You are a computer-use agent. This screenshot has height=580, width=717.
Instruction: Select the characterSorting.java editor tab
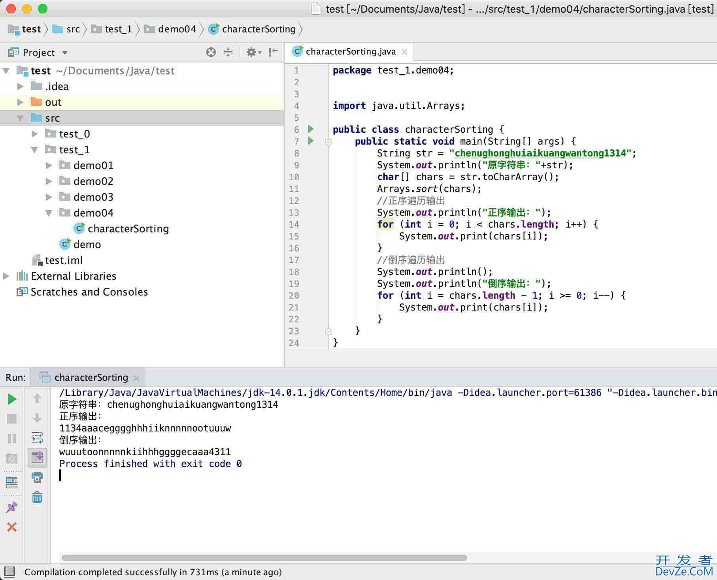[350, 52]
